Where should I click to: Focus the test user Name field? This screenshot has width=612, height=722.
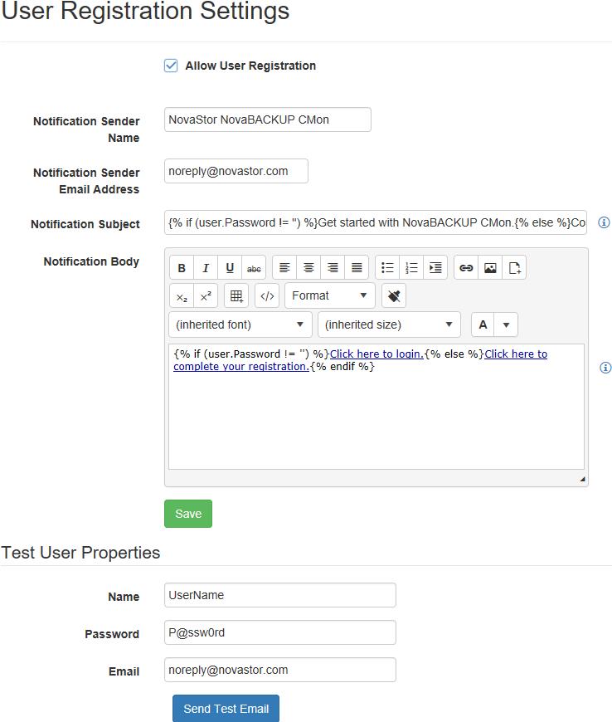280,595
